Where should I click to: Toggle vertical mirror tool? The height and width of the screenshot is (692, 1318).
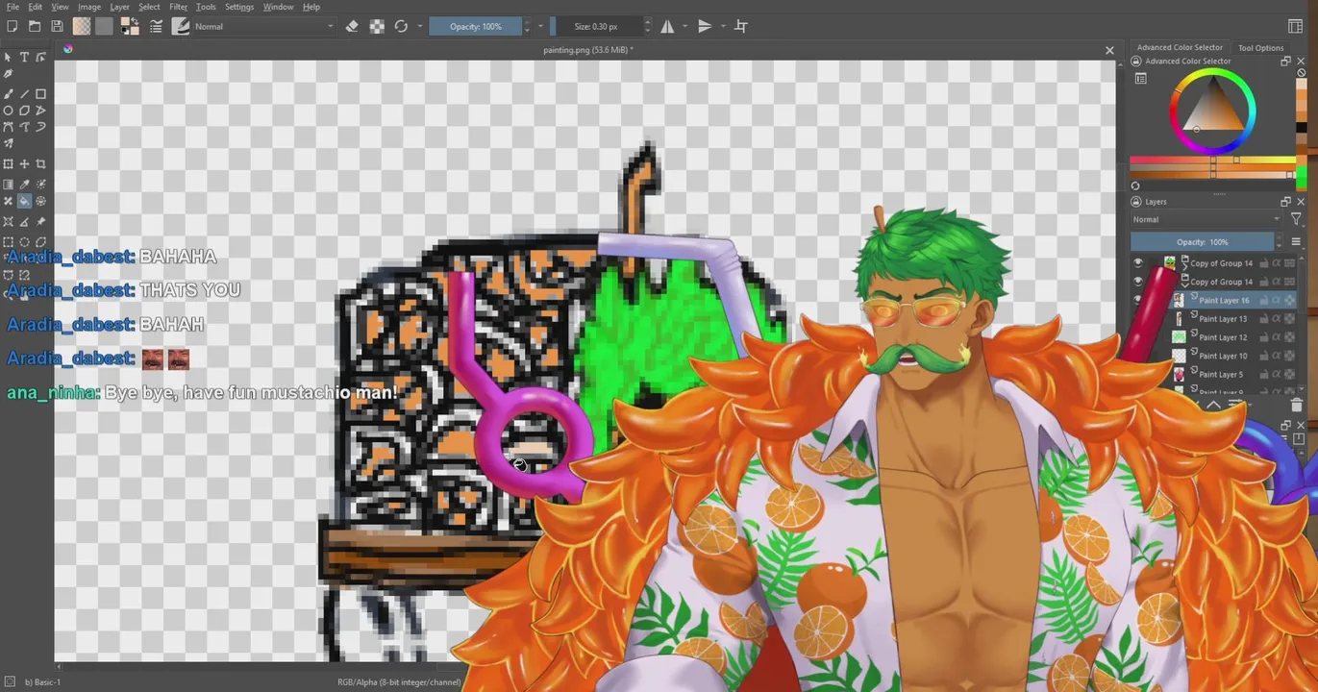[705, 26]
